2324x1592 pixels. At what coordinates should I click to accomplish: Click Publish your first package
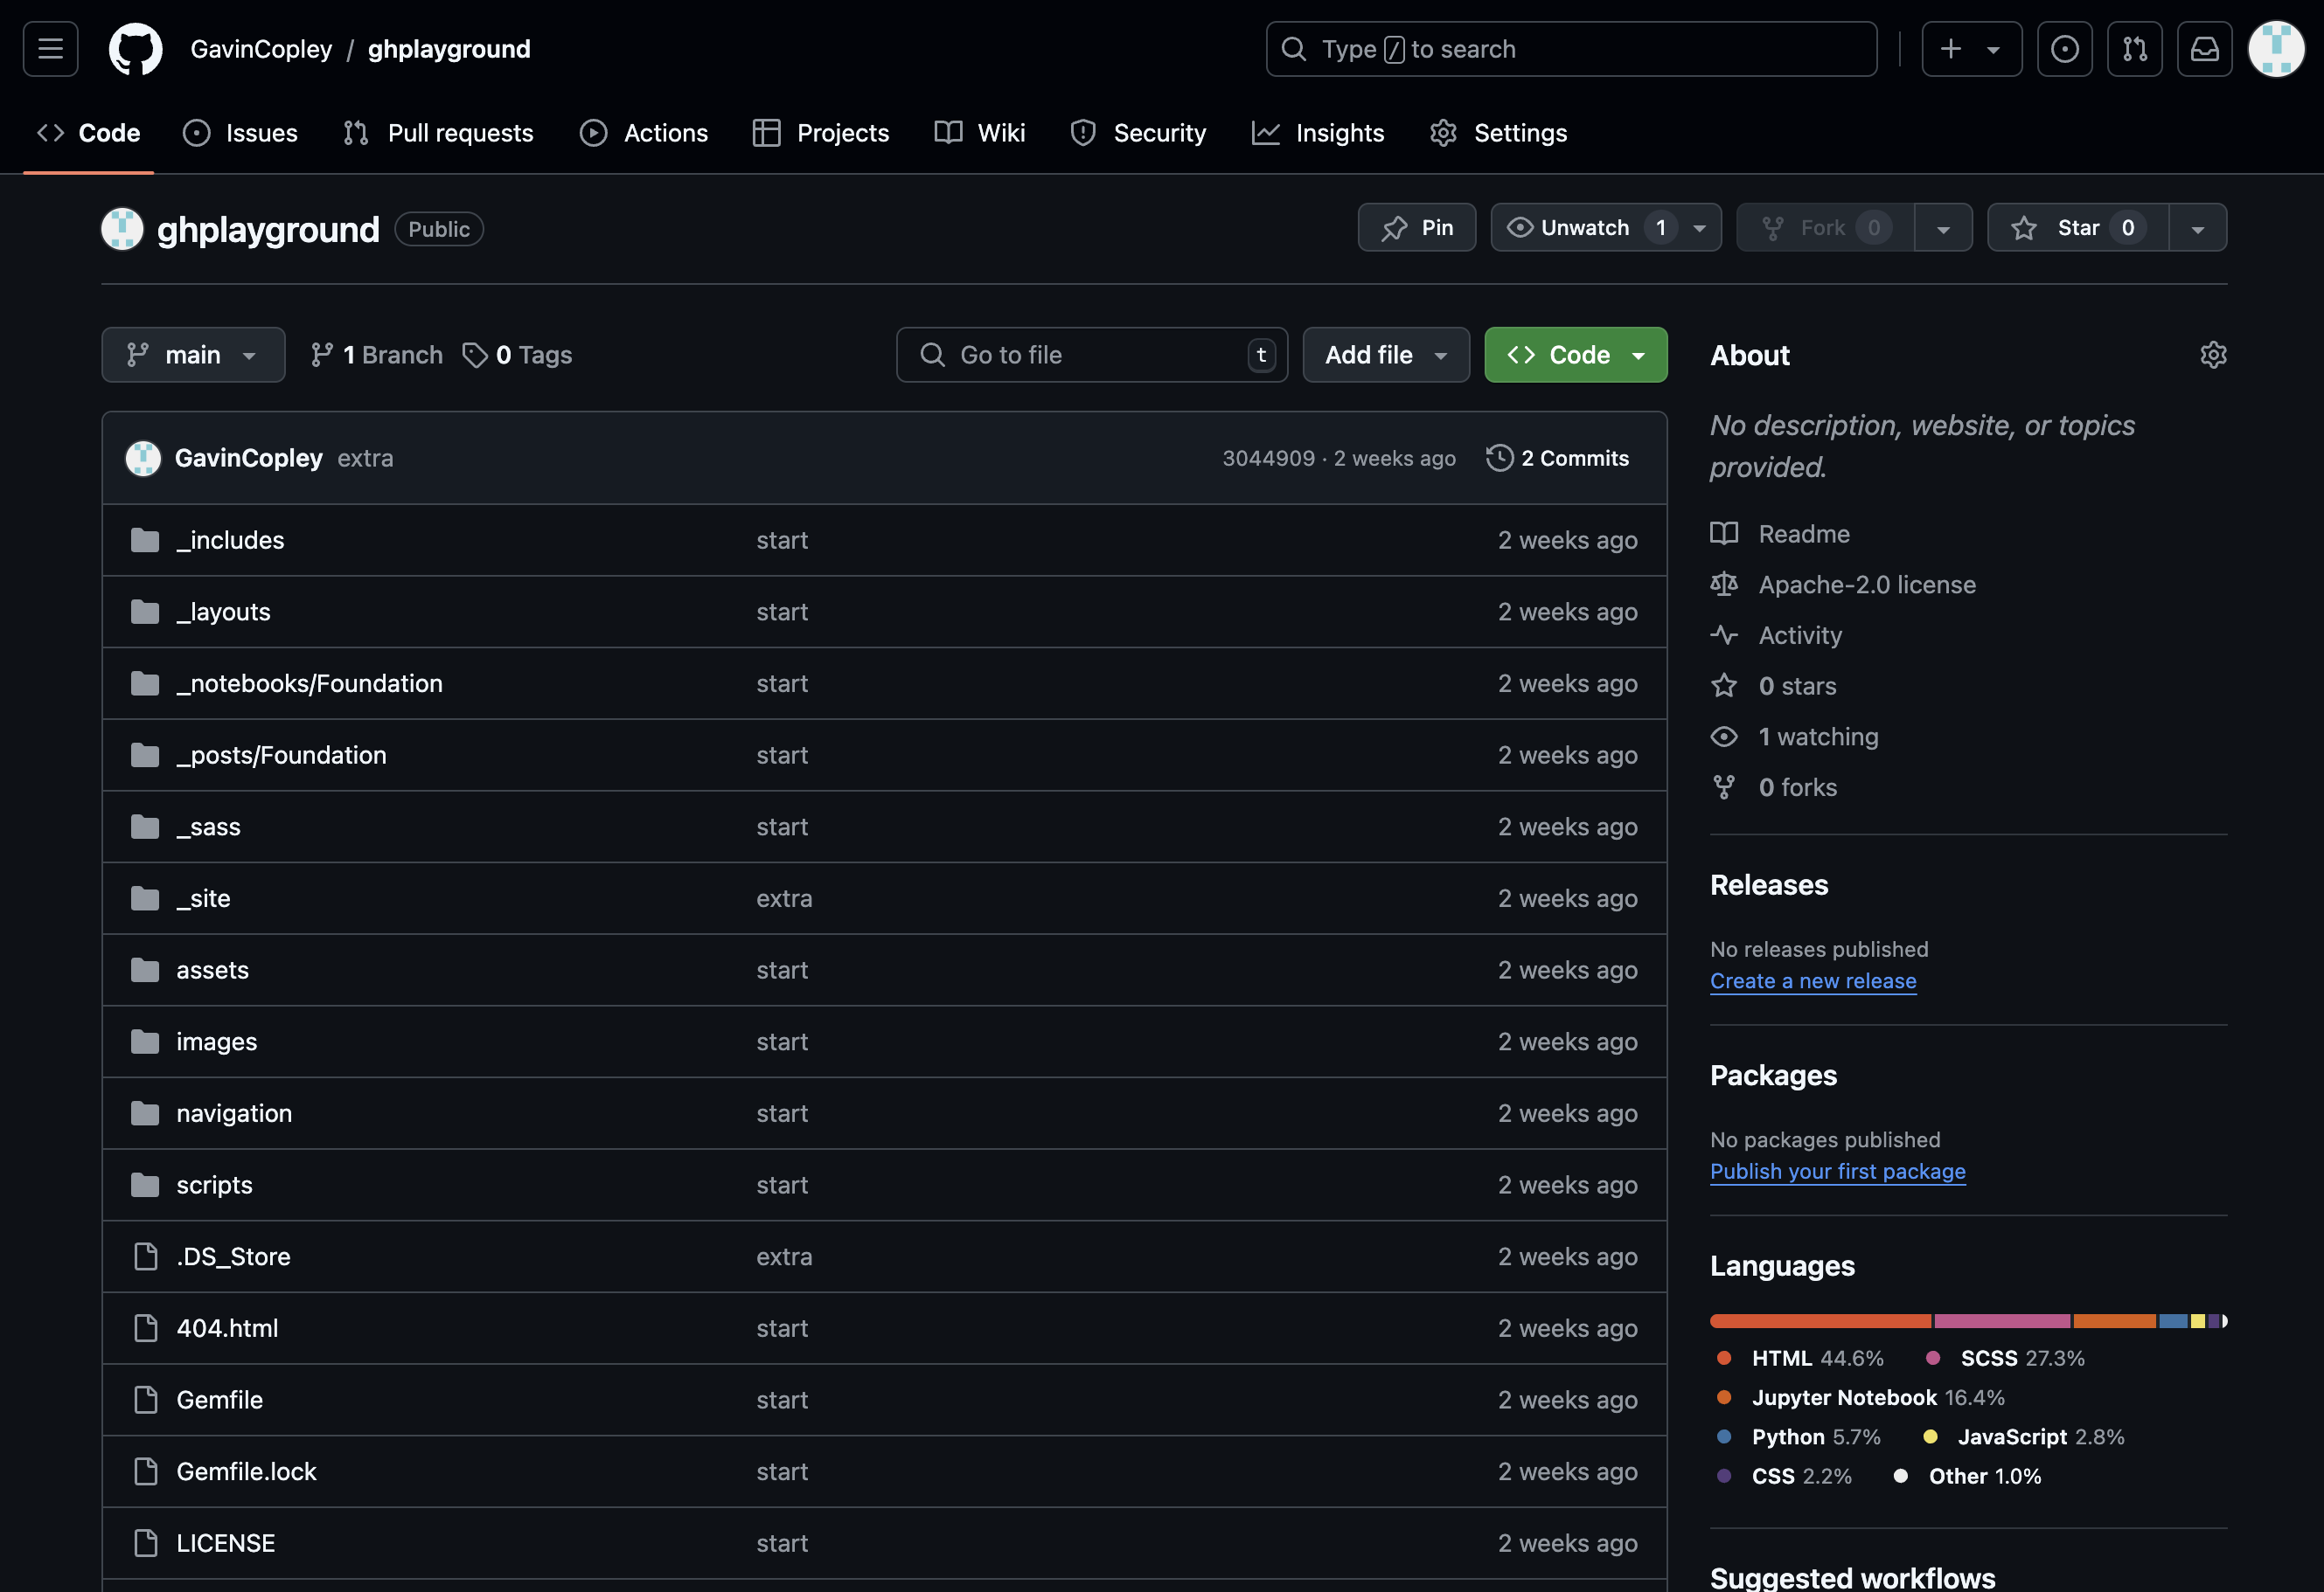pyautogui.click(x=1838, y=1171)
